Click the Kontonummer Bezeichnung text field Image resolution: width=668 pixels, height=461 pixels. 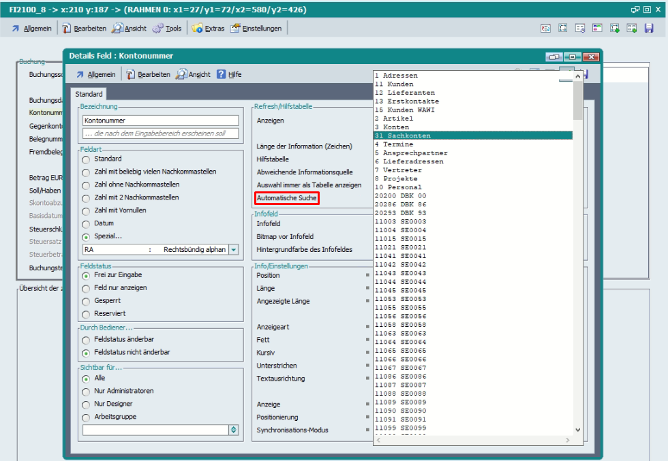coord(160,121)
